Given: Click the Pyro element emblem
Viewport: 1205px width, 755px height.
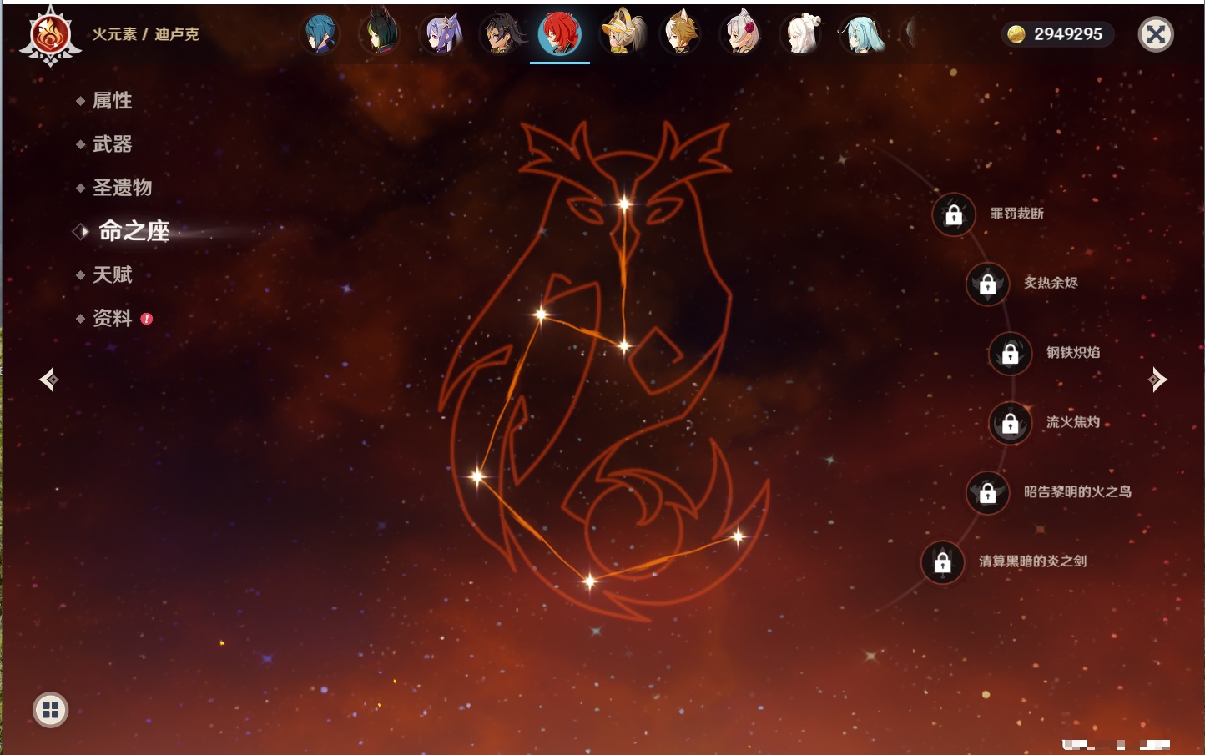Looking at the screenshot, I should [x=50, y=35].
